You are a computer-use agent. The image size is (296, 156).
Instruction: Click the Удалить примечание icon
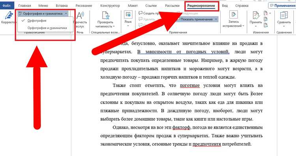pyautogui.click(x=140, y=19)
